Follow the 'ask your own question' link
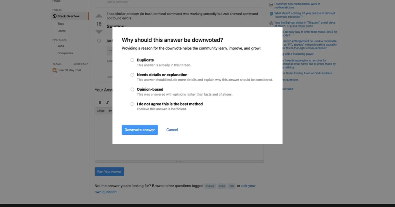 click(175, 189)
